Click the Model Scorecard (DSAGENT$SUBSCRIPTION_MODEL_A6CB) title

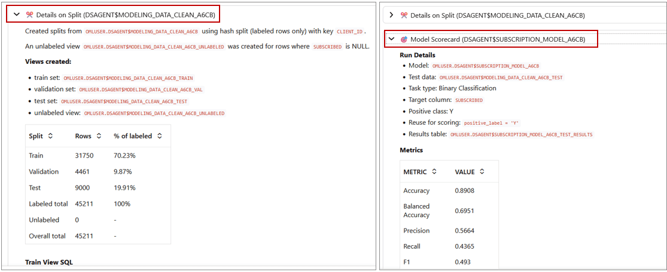[x=498, y=39]
